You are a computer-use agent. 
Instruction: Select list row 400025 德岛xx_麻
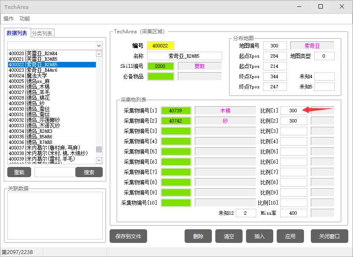click(52, 81)
